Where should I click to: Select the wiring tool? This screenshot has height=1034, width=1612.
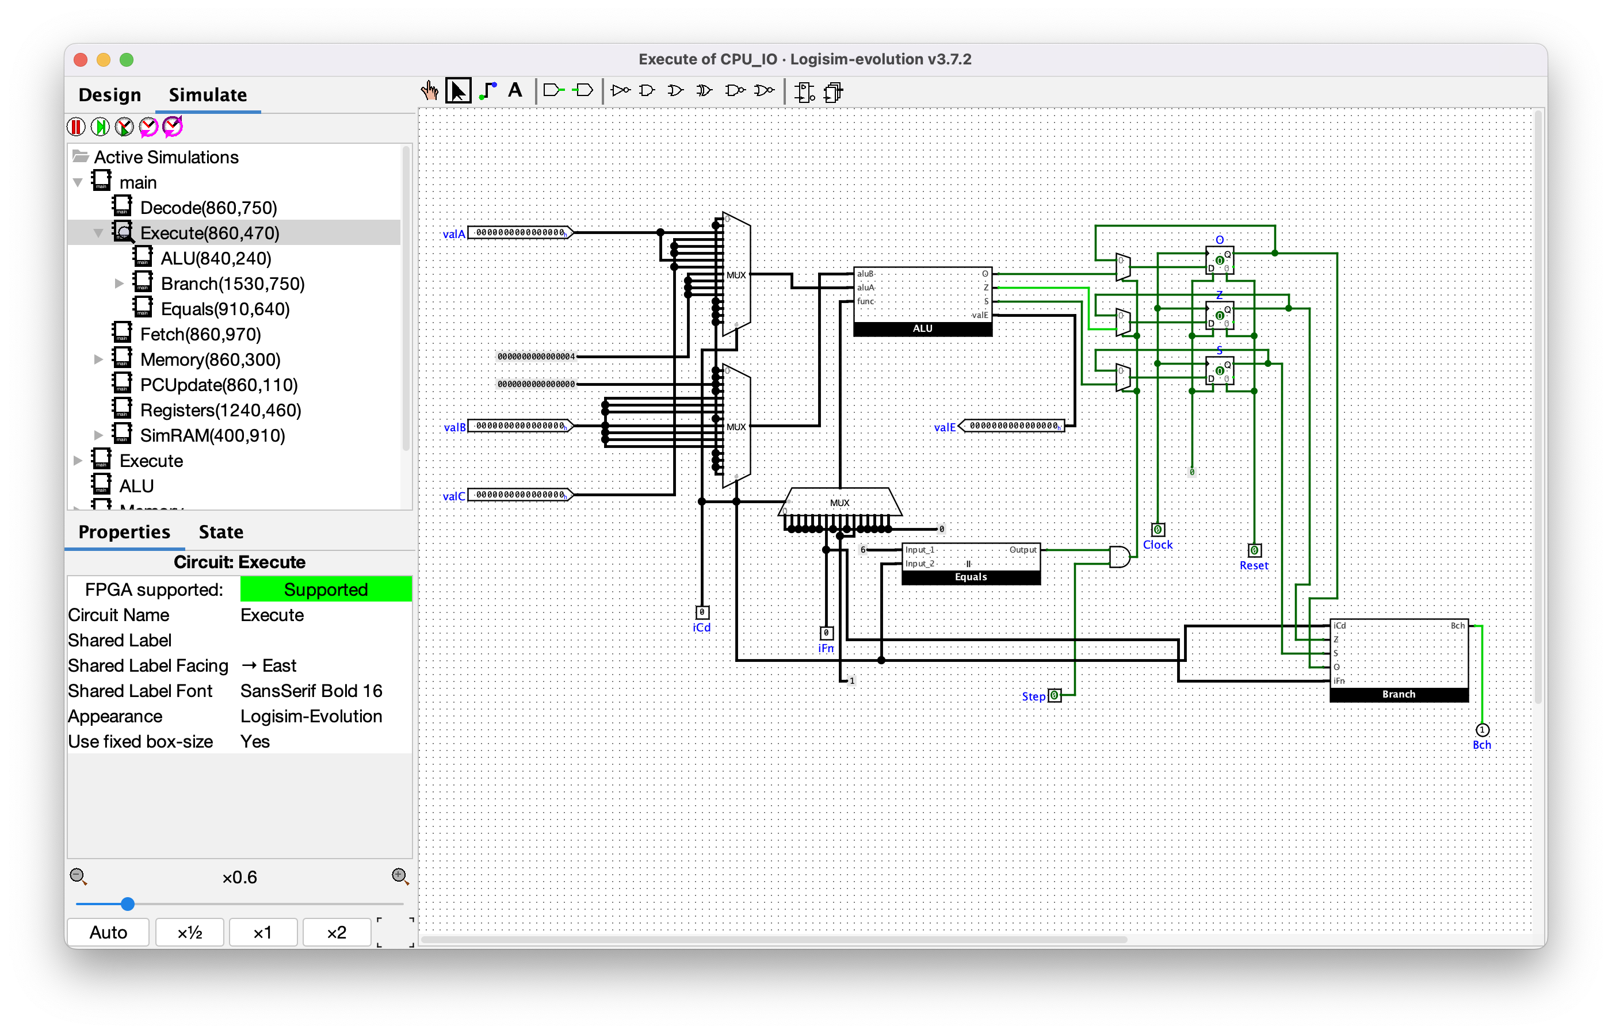click(x=488, y=91)
